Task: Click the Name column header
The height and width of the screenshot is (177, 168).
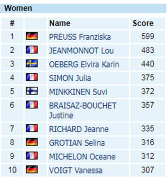Action: click(x=60, y=23)
